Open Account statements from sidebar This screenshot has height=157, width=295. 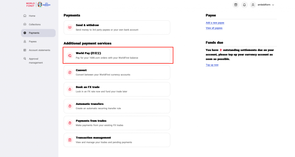click(39, 50)
